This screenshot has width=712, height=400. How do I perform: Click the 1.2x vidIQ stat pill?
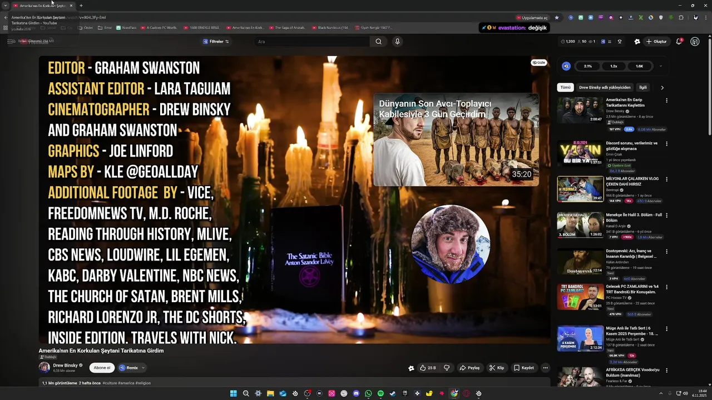click(614, 66)
